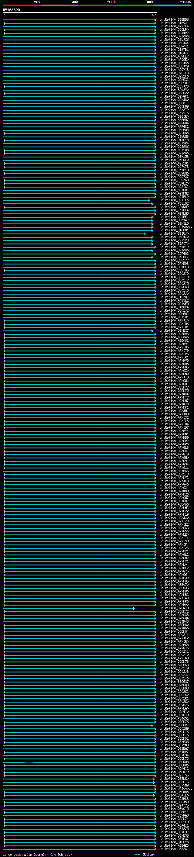Select hit label UniRef100_P27323
The width and height of the screenshot is (194, 857).
click(x=174, y=240)
